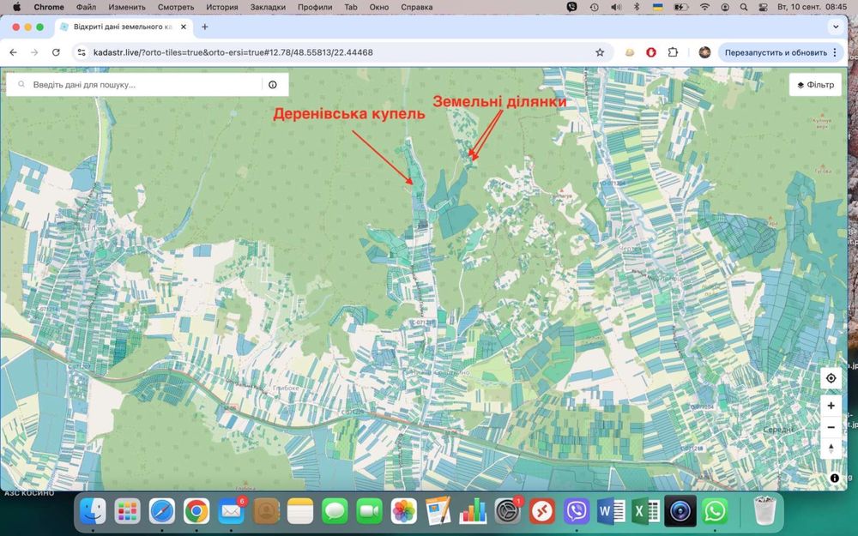The image size is (858, 536).
Task: Open a new browser tab
Action: coord(205,27)
